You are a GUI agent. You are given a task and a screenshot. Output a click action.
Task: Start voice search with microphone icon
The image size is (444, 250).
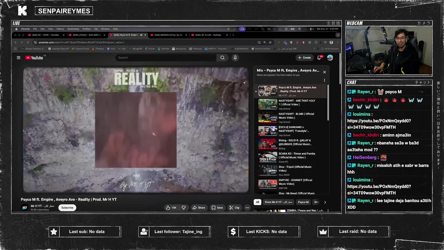[x=235, y=58]
